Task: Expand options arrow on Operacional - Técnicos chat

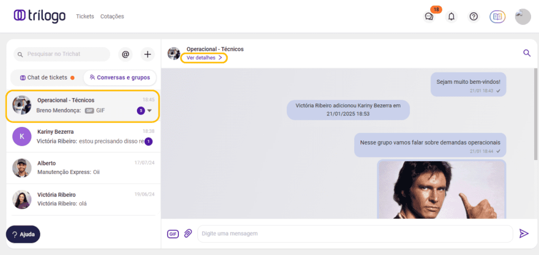Action: [x=149, y=111]
